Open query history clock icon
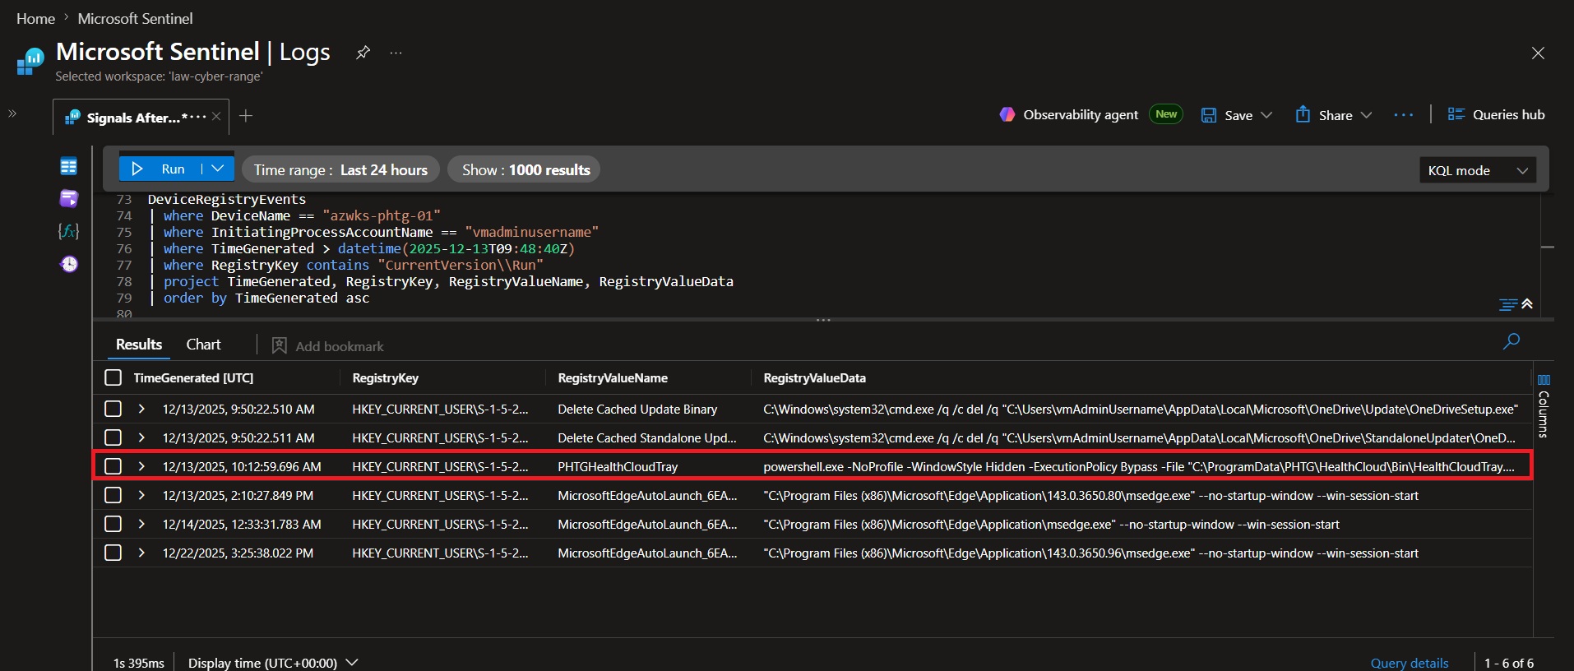The width and height of the screenshot is (1574, 671). pos(69,264)
